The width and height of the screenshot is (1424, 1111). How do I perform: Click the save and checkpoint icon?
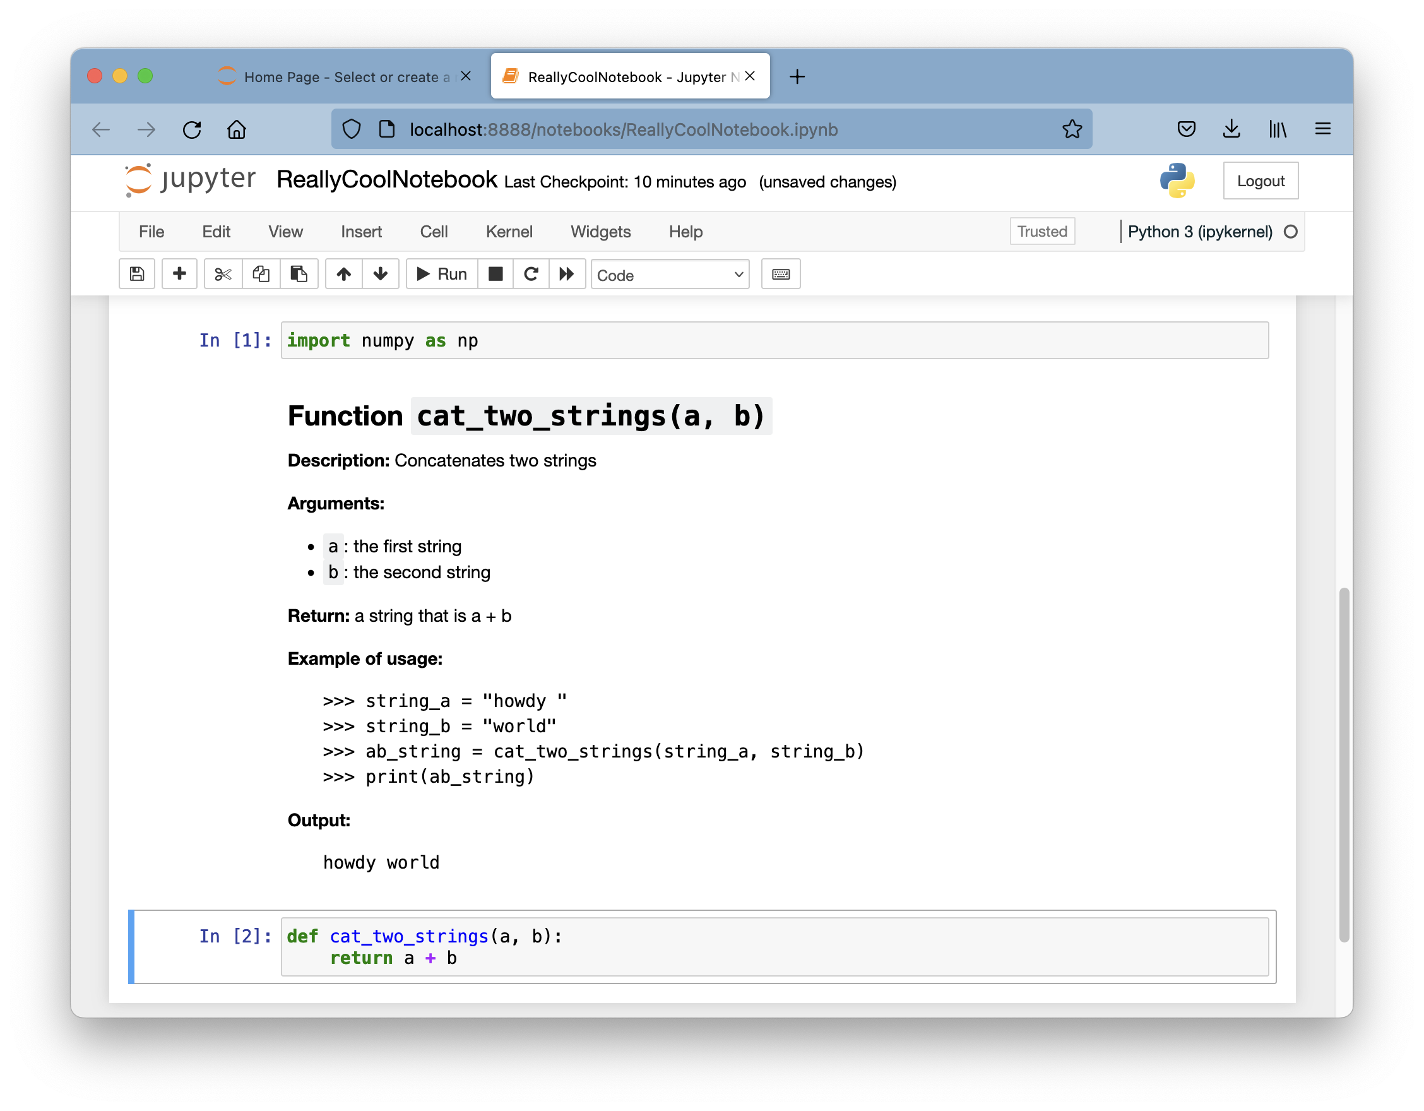[137, 274]
